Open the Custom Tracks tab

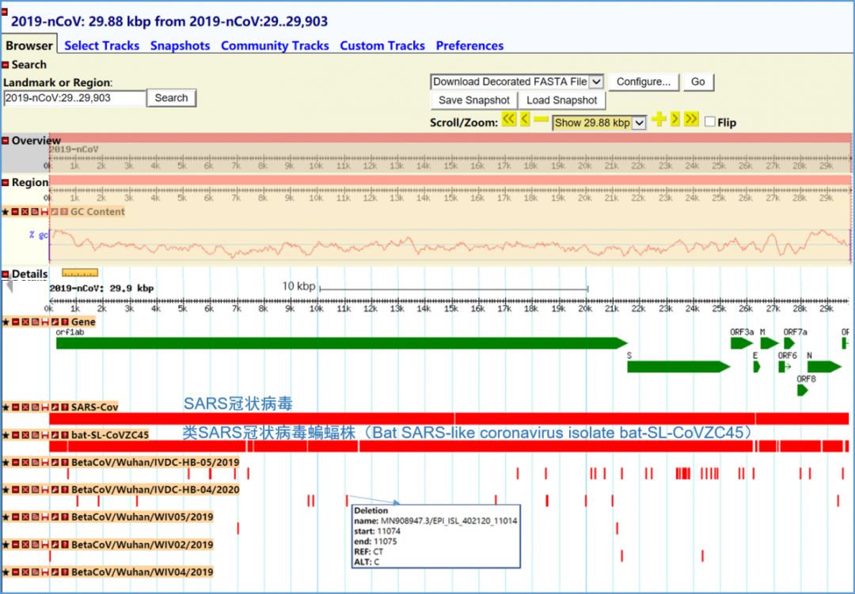(382, 46)
